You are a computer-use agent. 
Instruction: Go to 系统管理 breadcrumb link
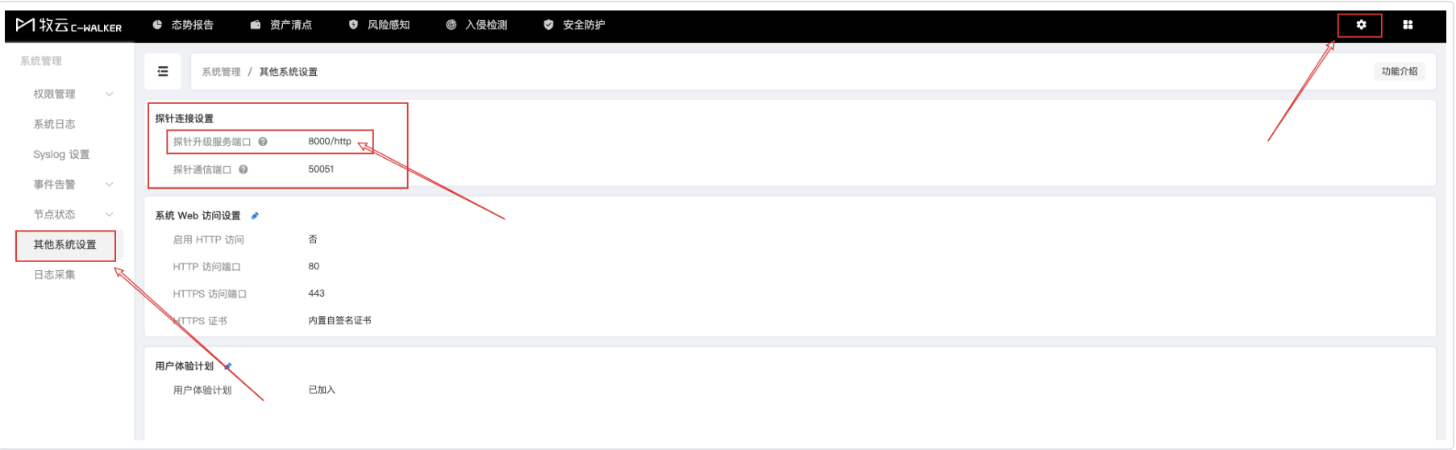[x=221, y=72]
